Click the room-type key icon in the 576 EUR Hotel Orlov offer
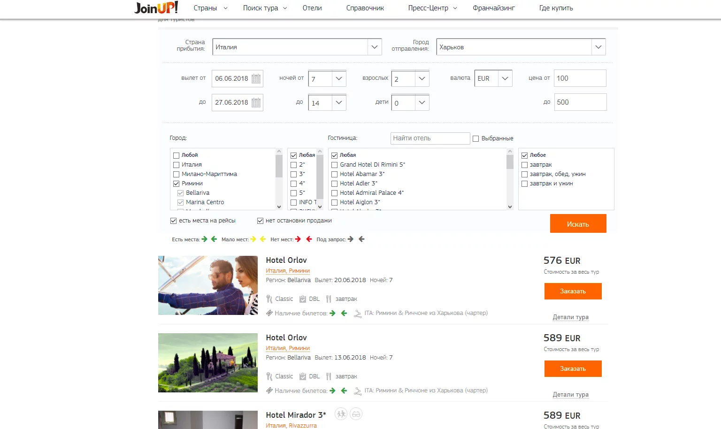This screenshot has width=721, height=429. pyautogui.click(x=269, y=299)
